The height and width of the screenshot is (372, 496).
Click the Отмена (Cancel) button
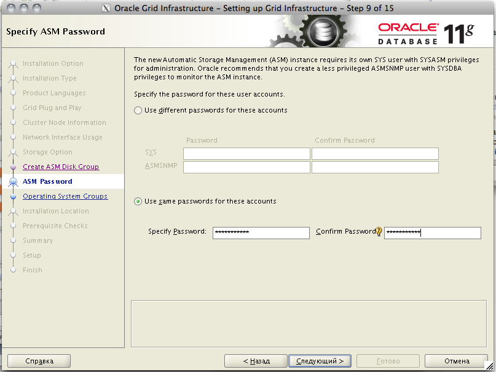point(457,361)
